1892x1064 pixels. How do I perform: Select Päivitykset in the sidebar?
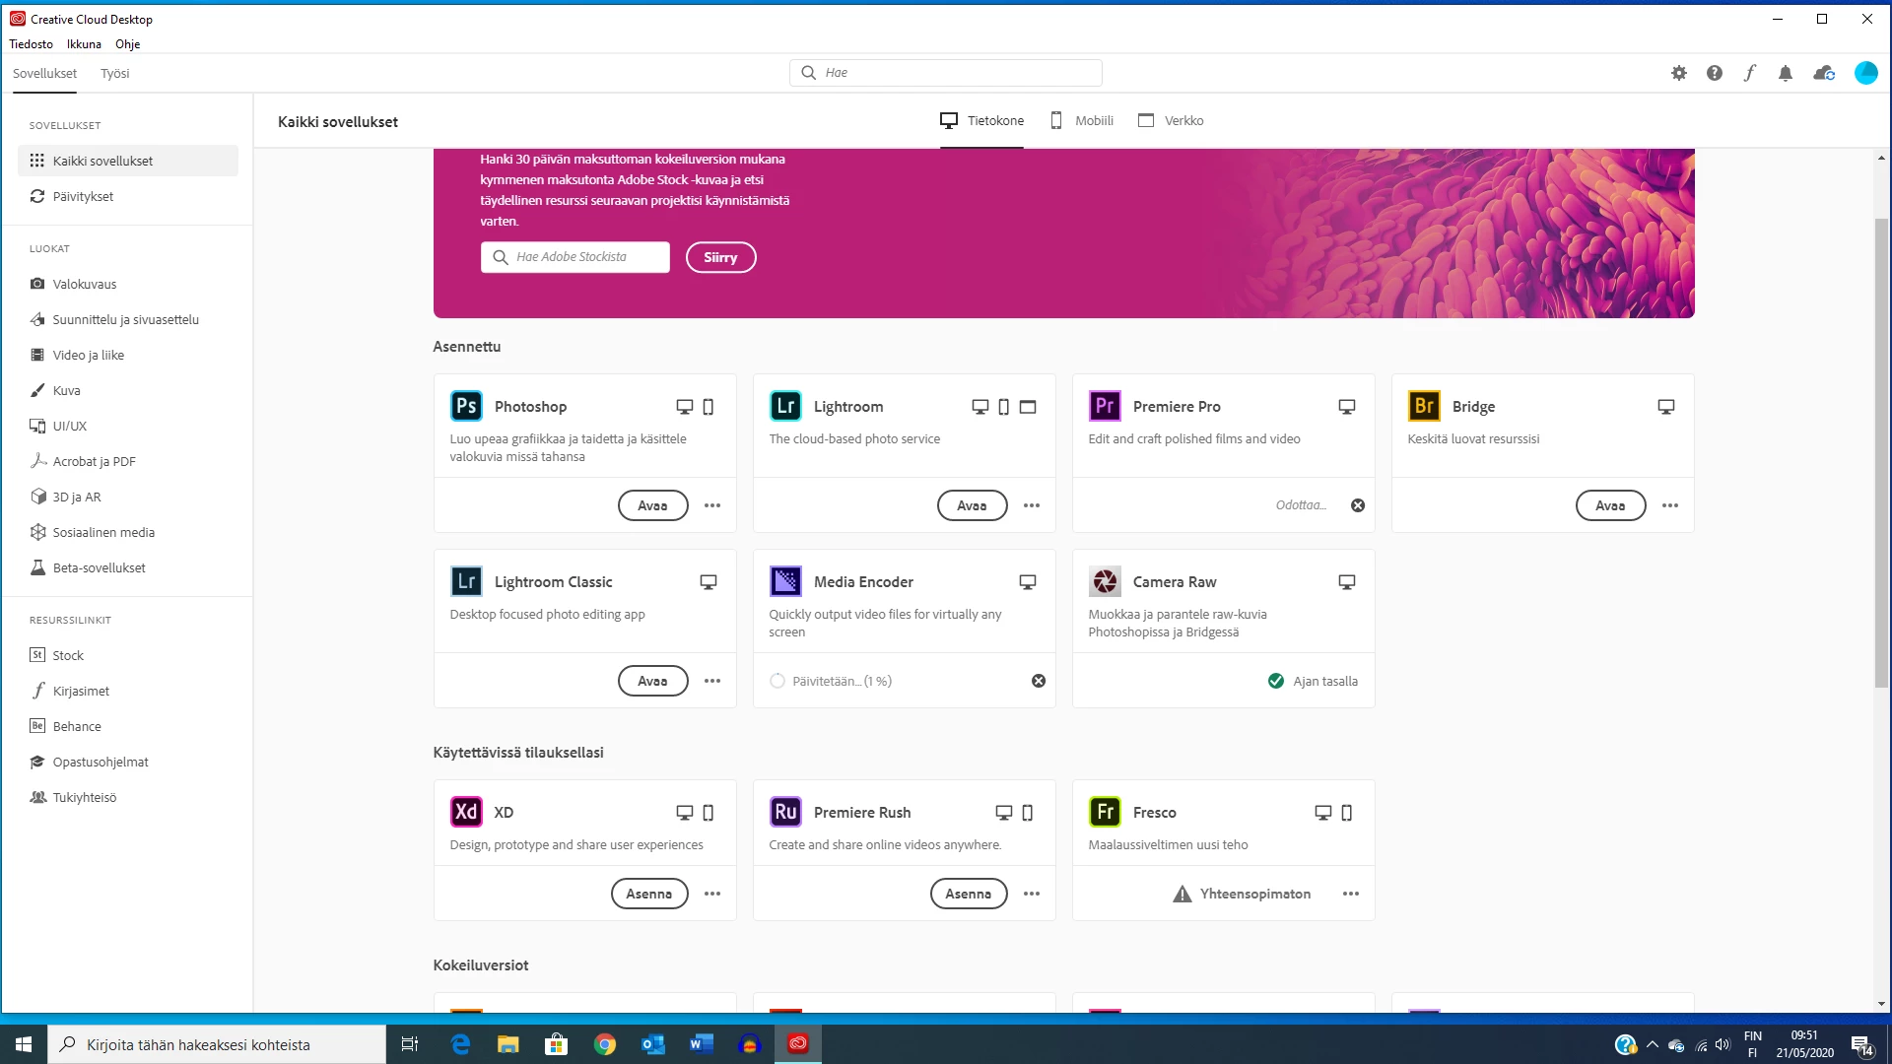point(83,196)
